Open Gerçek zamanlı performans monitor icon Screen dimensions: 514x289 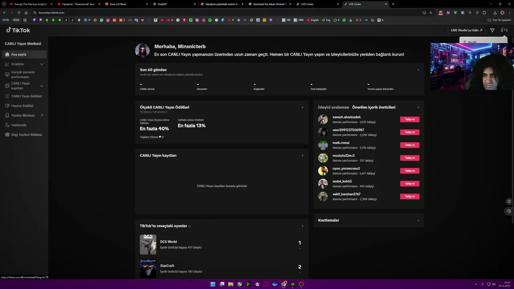[7, 74]
